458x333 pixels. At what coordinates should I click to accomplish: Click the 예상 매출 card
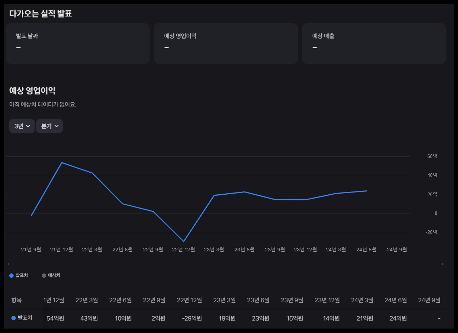point(374,43)
